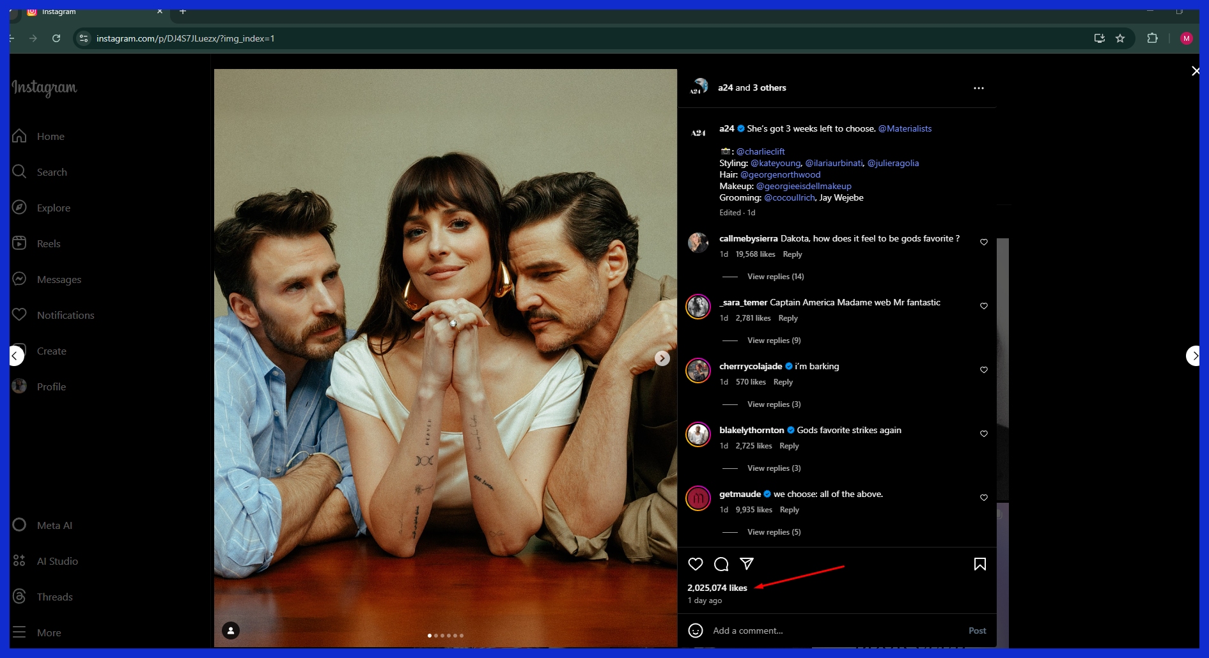Save the post with the bookmark icon

[979, 564]
